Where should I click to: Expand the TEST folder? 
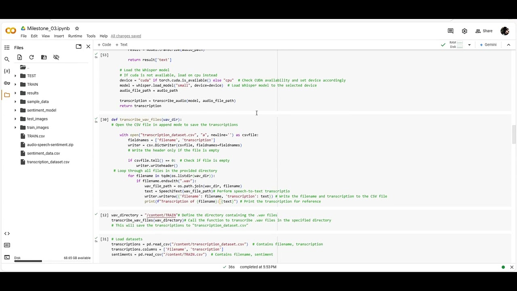[15, 76]
